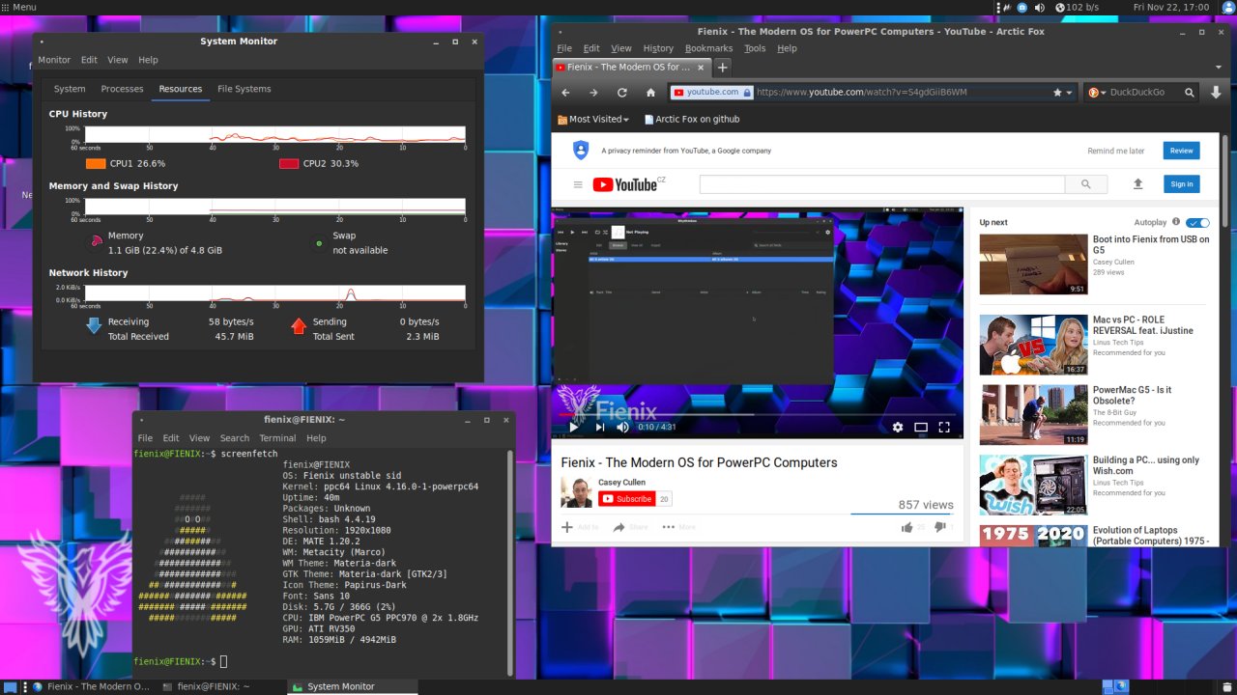Open the Boot into Fienix video thumbnail
The width and height of the screenshot is (1237, 695).
click(1033, 264)
